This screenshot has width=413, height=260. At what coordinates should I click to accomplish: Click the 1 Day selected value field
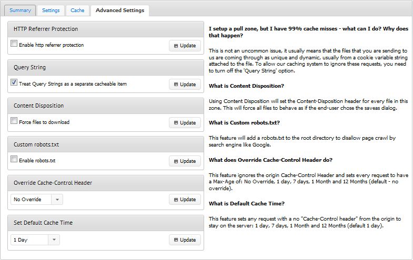tap(29, 240)
